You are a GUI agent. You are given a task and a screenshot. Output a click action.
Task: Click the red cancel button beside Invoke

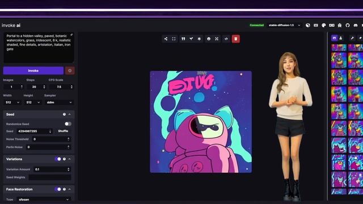pyautogui.click(x=70, y=70)
